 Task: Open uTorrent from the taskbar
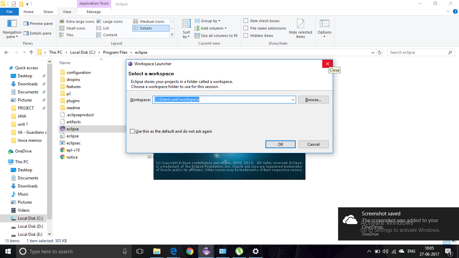(x=239, y=251)
